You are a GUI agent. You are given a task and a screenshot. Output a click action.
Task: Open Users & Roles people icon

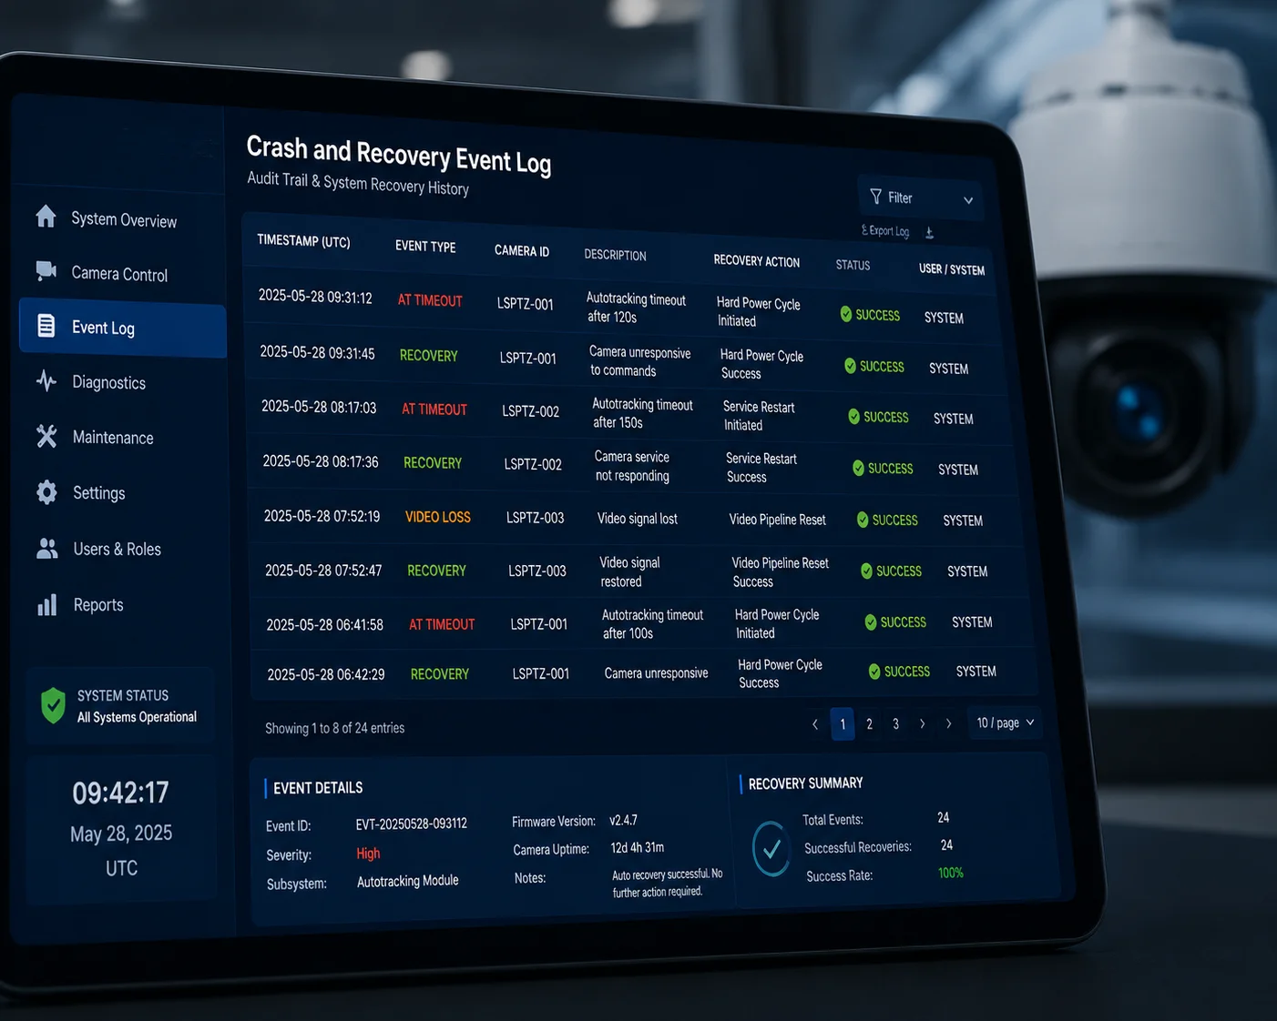pos(47,548)
